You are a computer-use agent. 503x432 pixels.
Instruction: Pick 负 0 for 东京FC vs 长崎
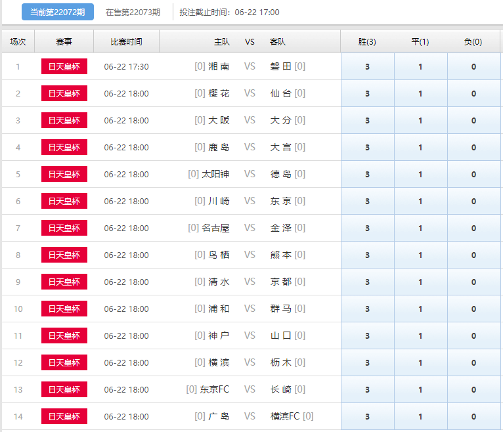click(x=474, y=390)
